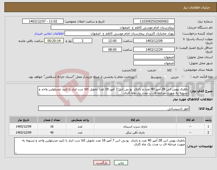This screenshot has width=217, height=170.
Task: Click quantity 40 in row 2
Action: point(52,132)
